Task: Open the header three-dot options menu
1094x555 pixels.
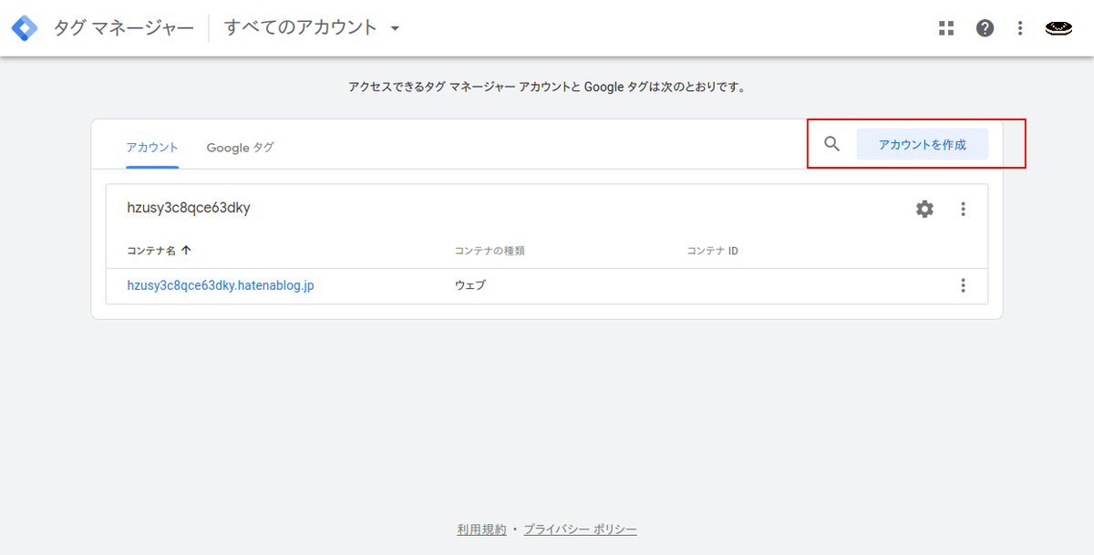Action: (x=1020, y=28)
